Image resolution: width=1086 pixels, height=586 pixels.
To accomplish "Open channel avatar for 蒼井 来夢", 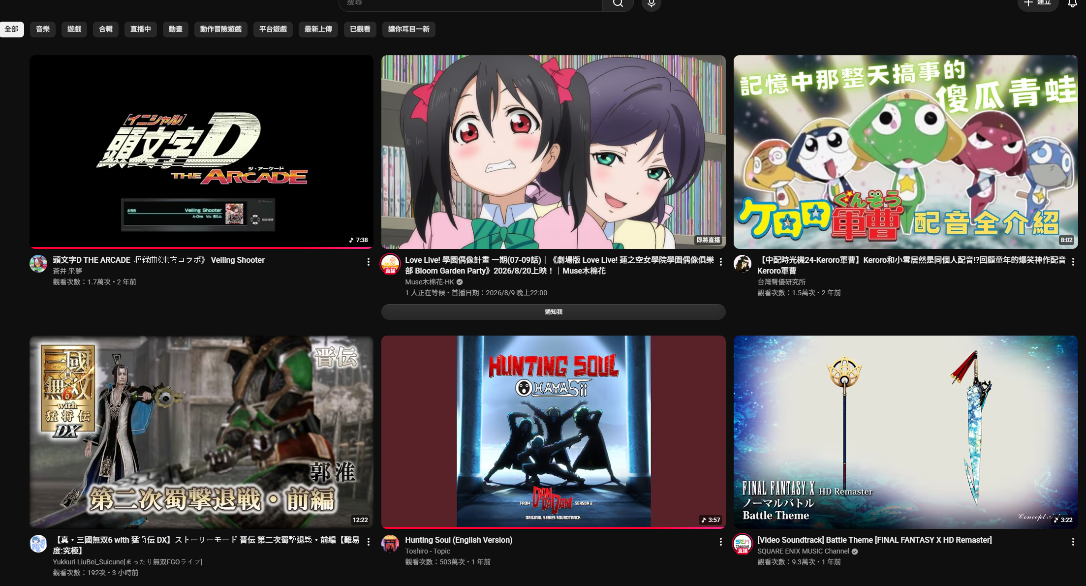I will click(x=38, y=264).
